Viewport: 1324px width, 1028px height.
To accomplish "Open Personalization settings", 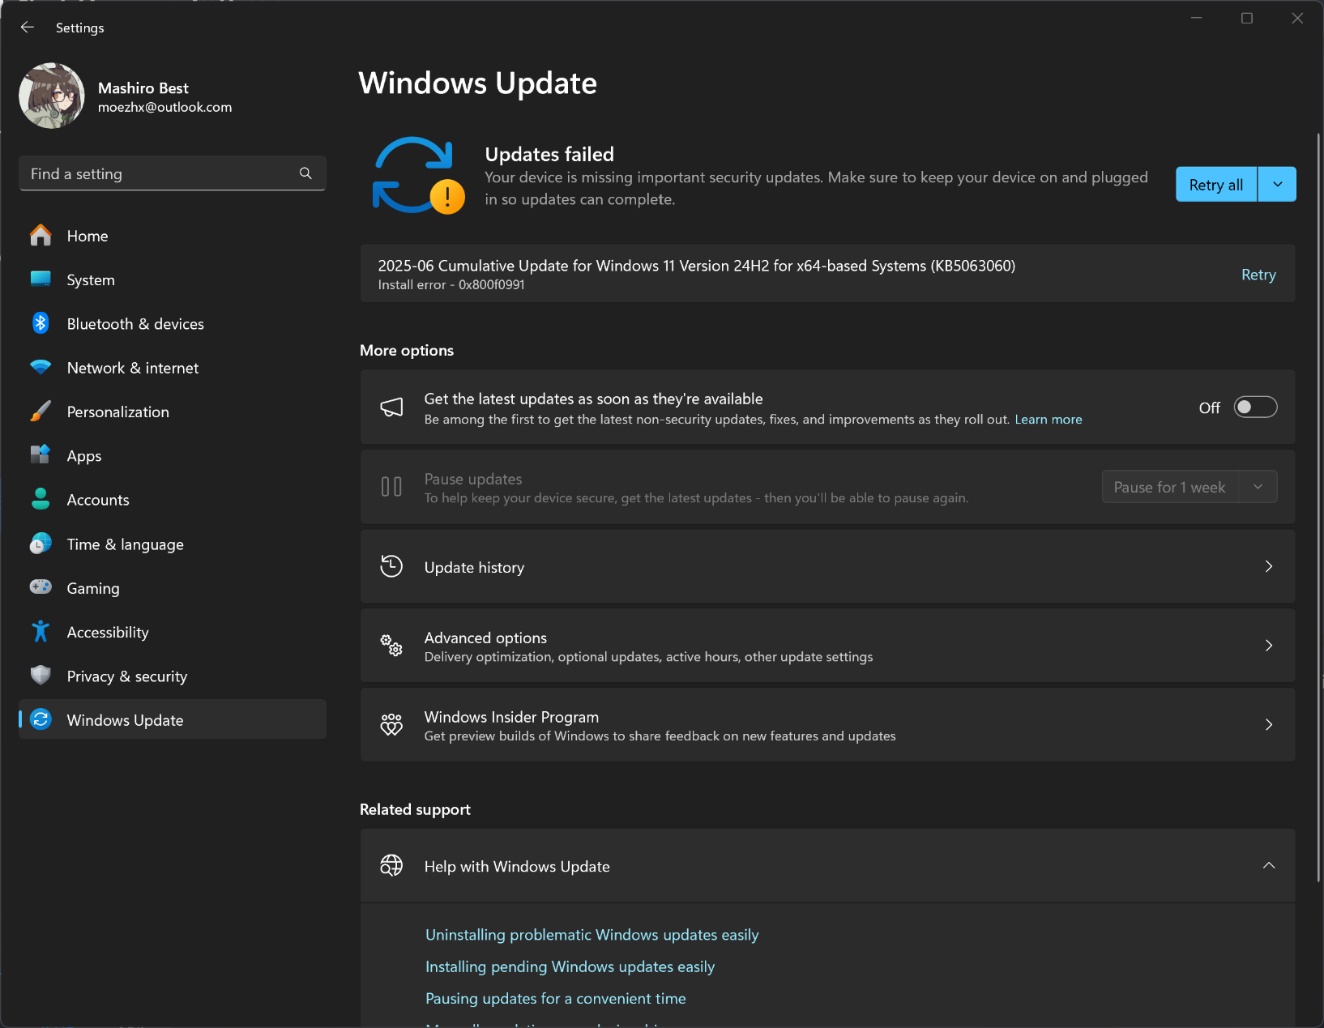I will [172, 412].
